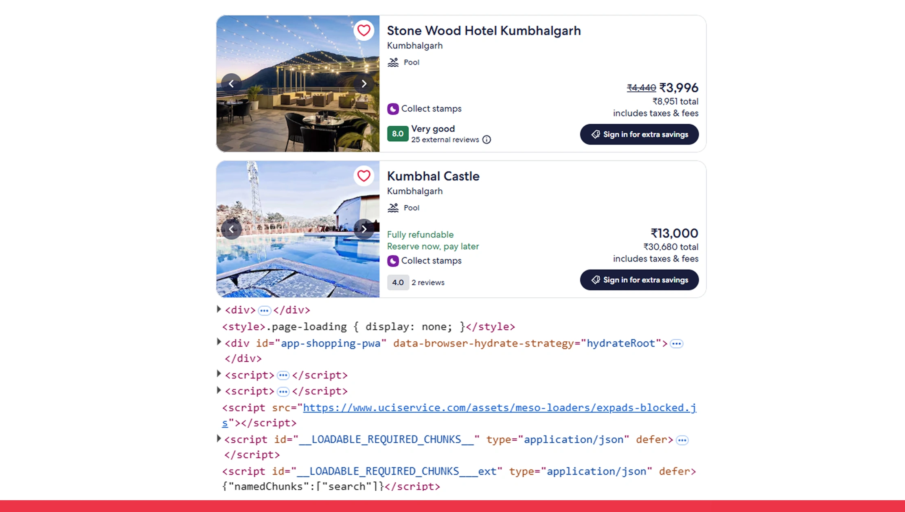
Task: Click Collect stamps icon for Kumbhal Castle
Action: 393,261
